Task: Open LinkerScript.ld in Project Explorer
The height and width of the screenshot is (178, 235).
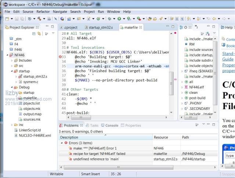Action: click(30, 130)
